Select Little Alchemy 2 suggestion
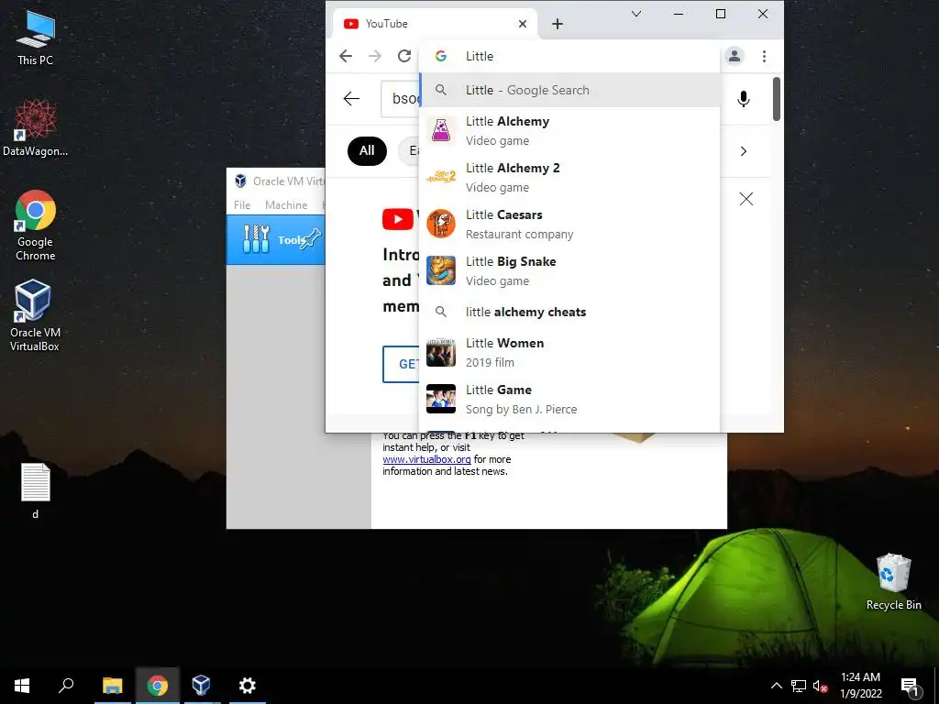 click(569, 177)
